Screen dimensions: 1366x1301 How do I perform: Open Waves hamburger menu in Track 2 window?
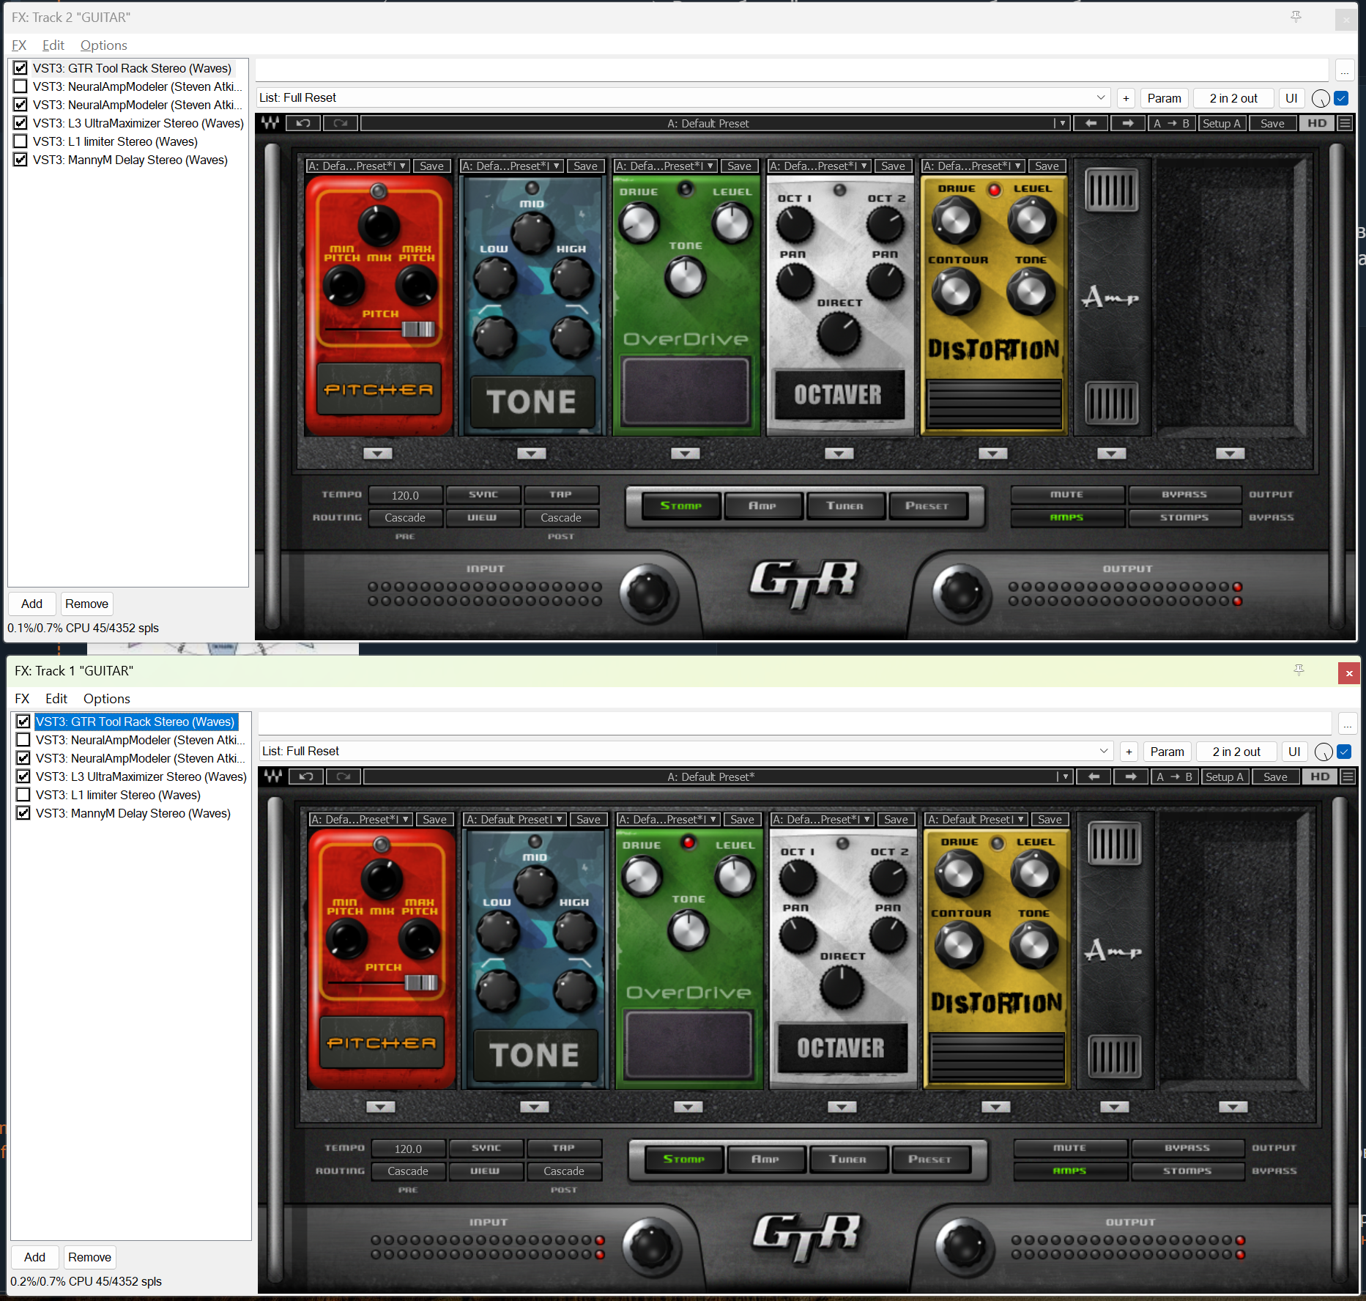[x=1345, y=123]
